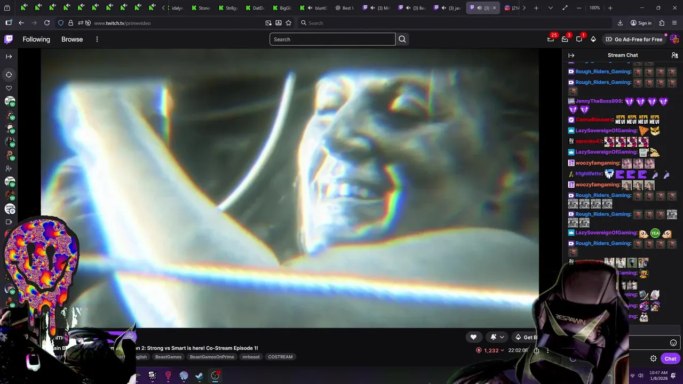683x384 pixels.
Task: Click the Get Bits diamond icon
Action: [593, 39]
